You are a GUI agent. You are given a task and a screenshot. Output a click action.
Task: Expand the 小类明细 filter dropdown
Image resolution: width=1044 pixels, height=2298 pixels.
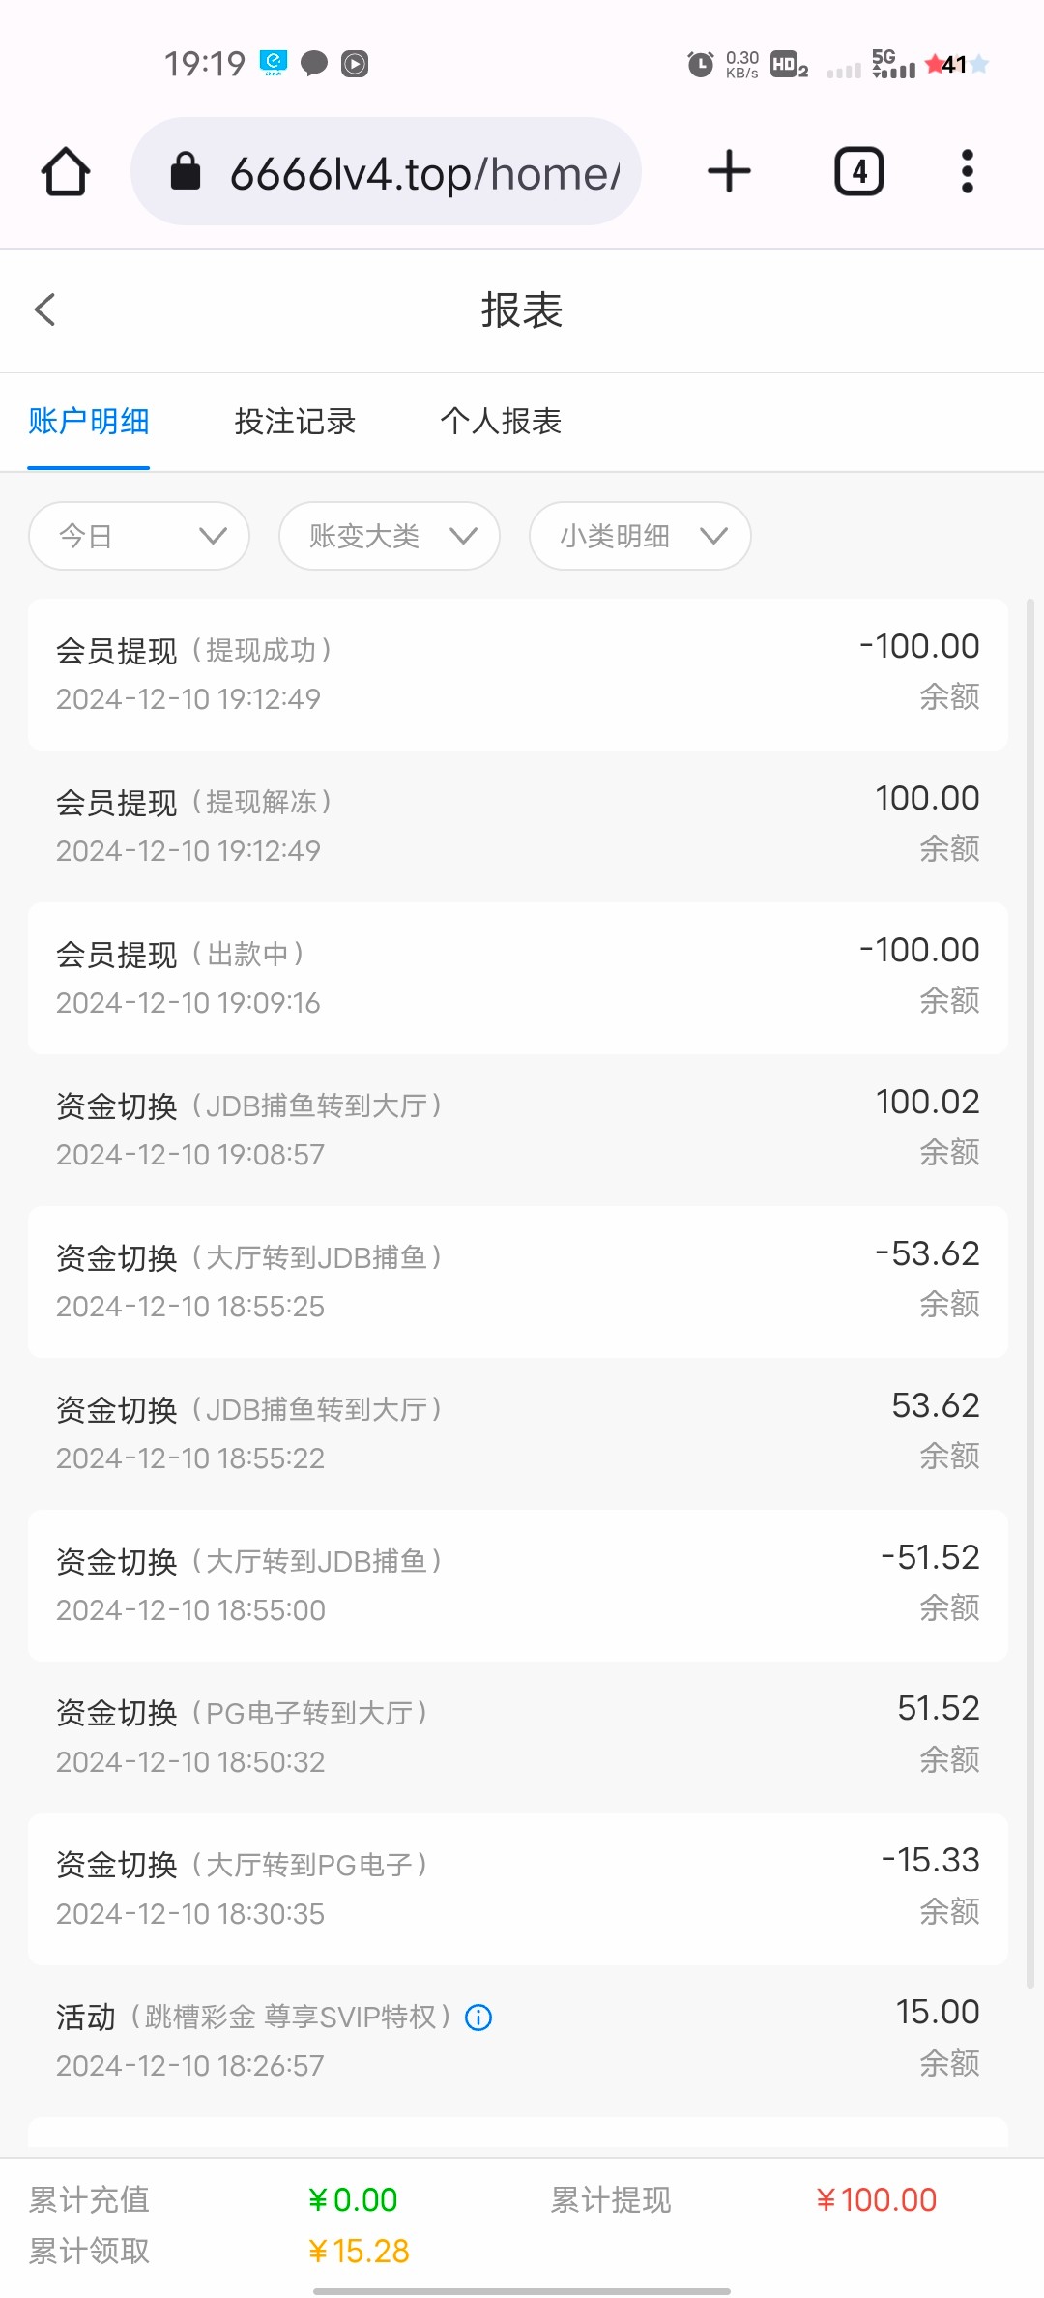[x=639, y=536]
